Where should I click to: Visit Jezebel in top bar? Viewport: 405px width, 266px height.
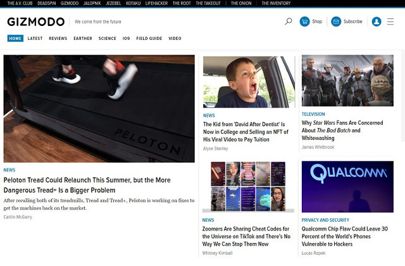(113, 3)
